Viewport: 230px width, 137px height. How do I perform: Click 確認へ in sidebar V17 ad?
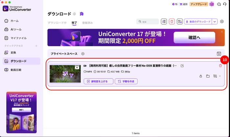[21, 110]
